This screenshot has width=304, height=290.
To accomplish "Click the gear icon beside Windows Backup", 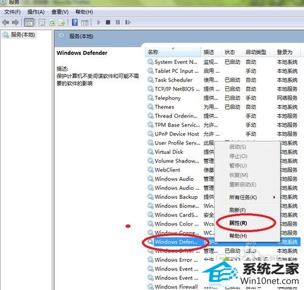I will 150,196.
